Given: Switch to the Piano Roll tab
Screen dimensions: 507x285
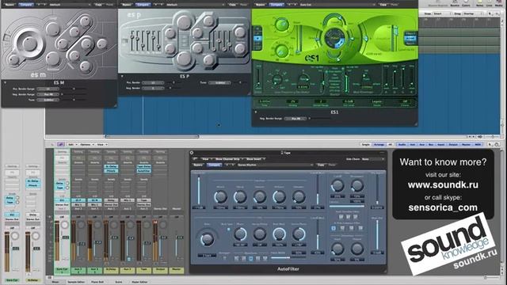Looking at the screenshot, I should click(97, 282).
